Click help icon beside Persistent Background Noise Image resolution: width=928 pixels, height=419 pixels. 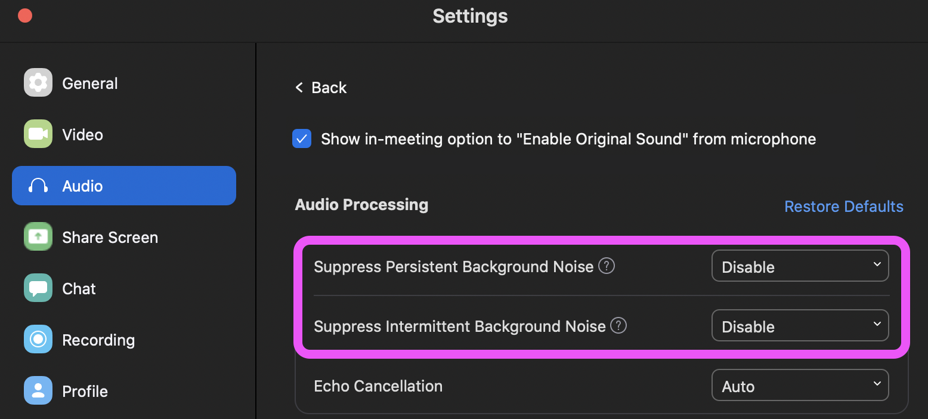[607, 266]
